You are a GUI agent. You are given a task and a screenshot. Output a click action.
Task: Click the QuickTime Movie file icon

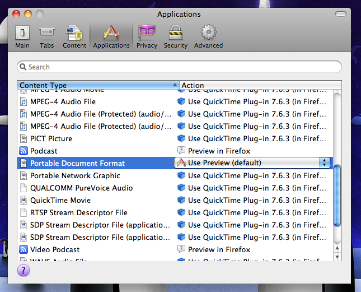[24, 200]
